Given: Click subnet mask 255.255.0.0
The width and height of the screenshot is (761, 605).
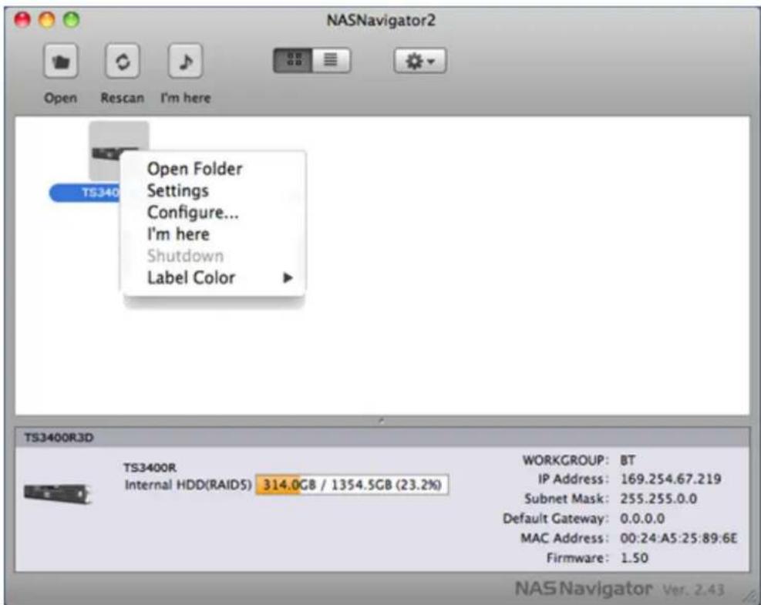Looking at the screenshot, I should pyautogui.click(x=658, y=499).
